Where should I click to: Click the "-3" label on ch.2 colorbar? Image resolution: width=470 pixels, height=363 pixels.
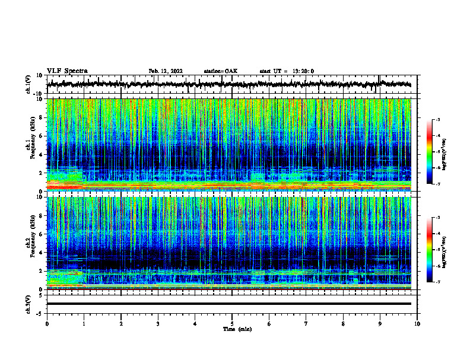(437, 218)
